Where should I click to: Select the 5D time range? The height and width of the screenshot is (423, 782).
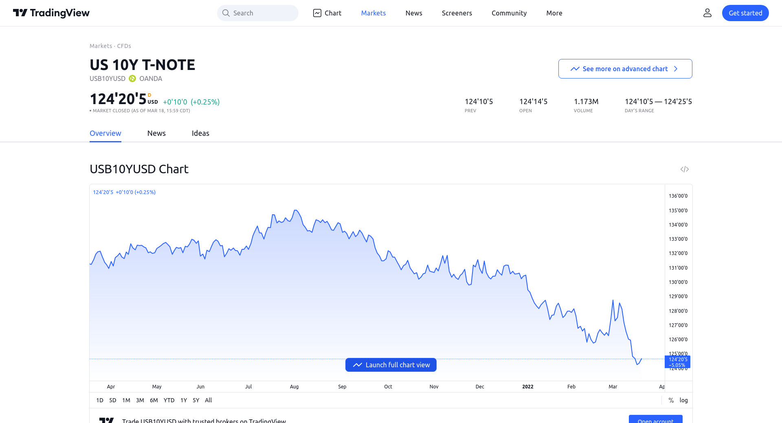[113, 400]
